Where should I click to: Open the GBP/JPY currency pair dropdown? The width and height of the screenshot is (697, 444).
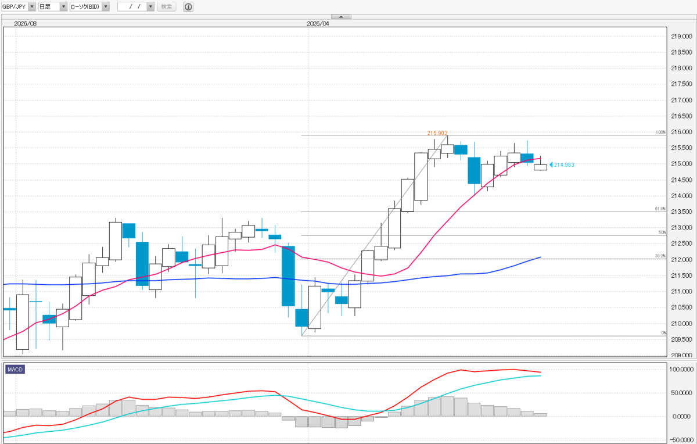[19, 6]
